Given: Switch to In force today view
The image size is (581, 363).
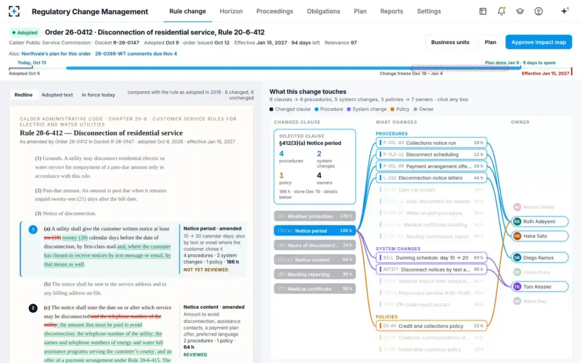Looking at the screenshot, I should [x=98, y=95].
